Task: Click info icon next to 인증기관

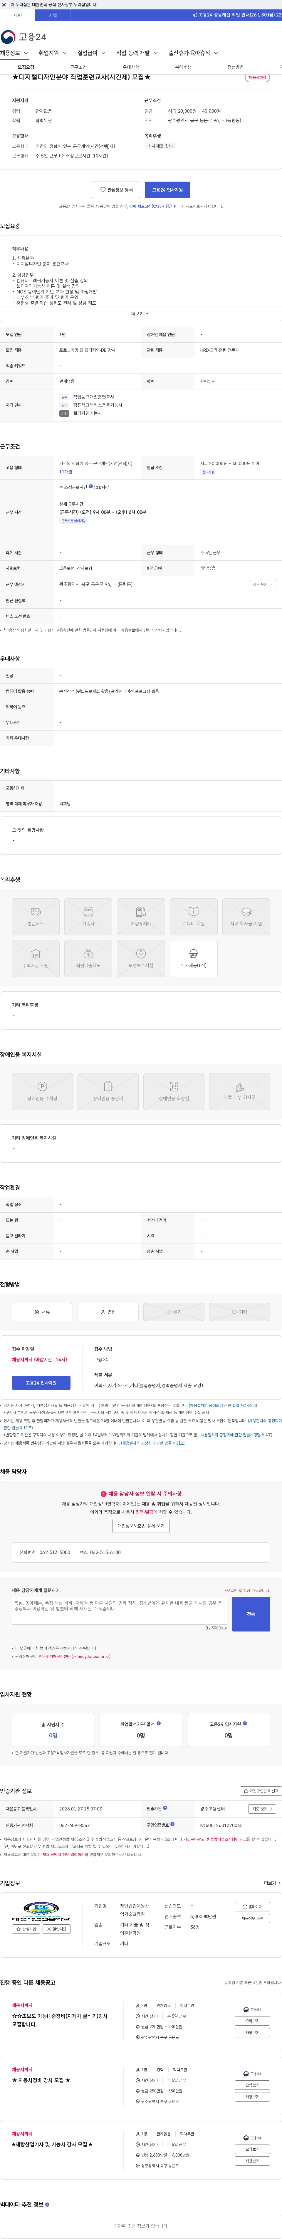Action: (165, 1808)
